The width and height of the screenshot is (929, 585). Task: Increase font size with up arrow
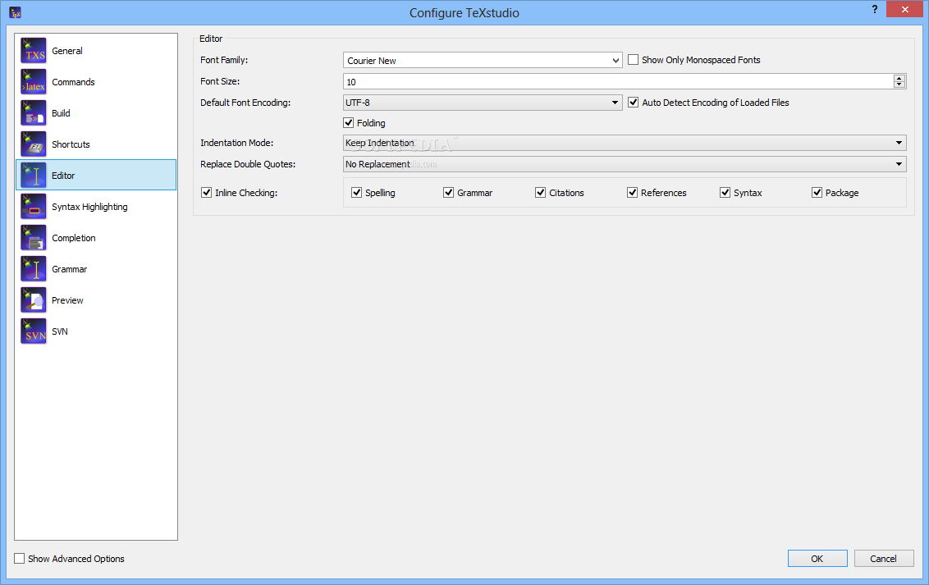point(899,78)
